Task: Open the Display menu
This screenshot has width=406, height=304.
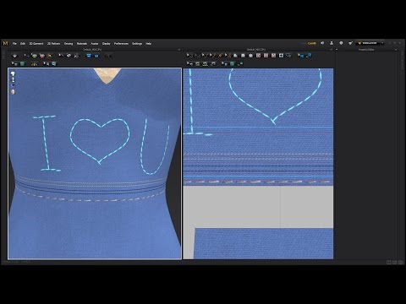Action: tap(106, 44)
